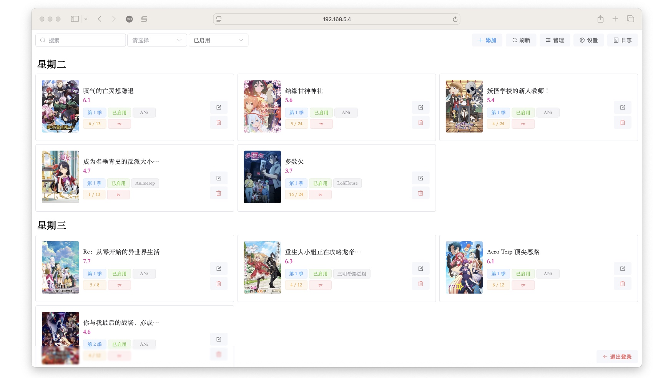Screen dimensions: 668x378
Task: Open the sidebar menu chevron in Safari
Action: [x=86, y=19]
